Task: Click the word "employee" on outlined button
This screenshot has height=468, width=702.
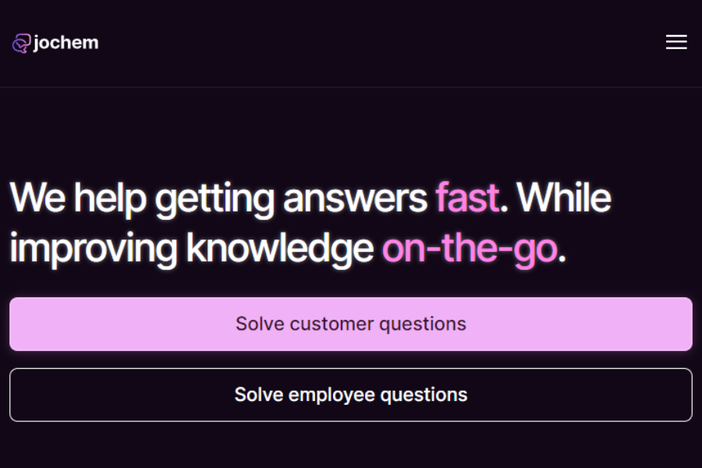Action: [331, 395]
